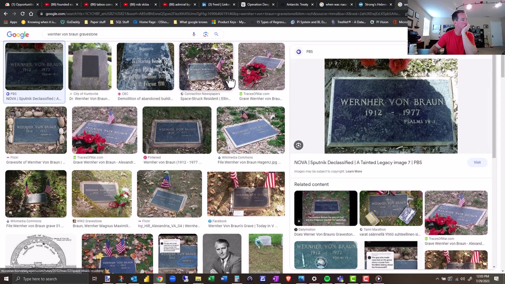Viewport: 505px width, 284px height.
Task: Click the magnifier search button
Action: point(216,34)
